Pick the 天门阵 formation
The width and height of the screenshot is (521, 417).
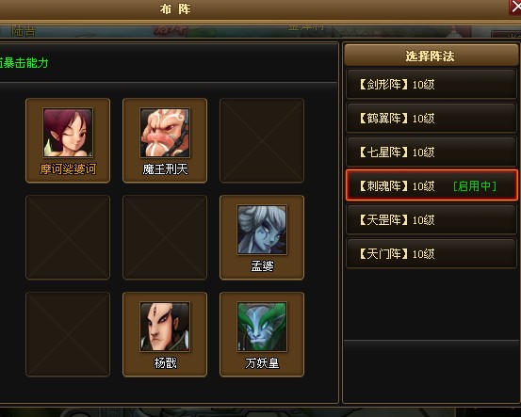(x=431, y=253)
